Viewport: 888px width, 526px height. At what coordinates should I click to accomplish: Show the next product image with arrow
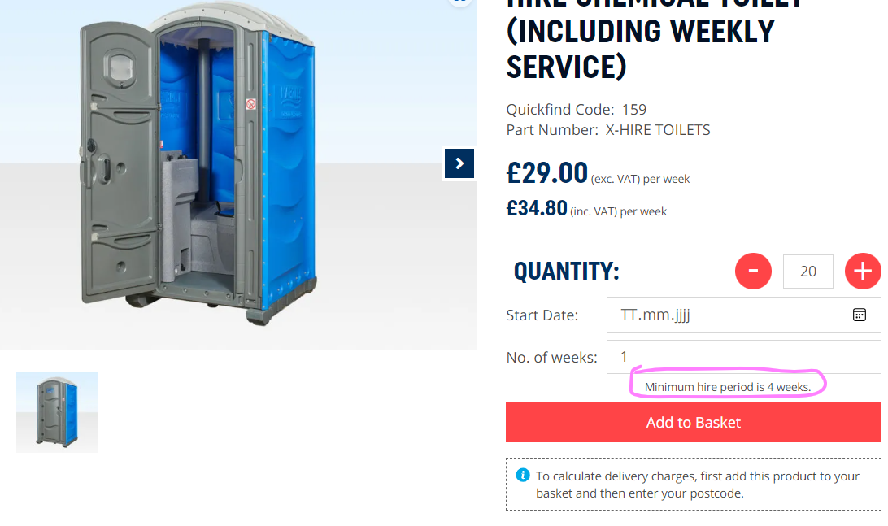tap(459, 163)
